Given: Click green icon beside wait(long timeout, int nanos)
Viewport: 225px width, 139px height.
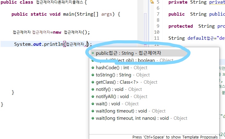Looking at the screenshot, I should (93, 118).
